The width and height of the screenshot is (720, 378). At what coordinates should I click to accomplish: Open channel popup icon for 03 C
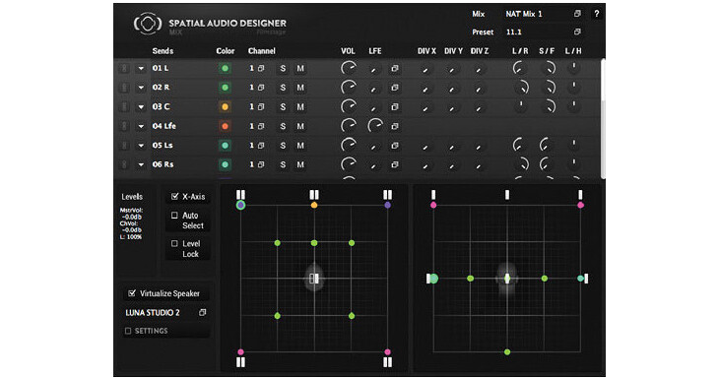click(261, 107)
